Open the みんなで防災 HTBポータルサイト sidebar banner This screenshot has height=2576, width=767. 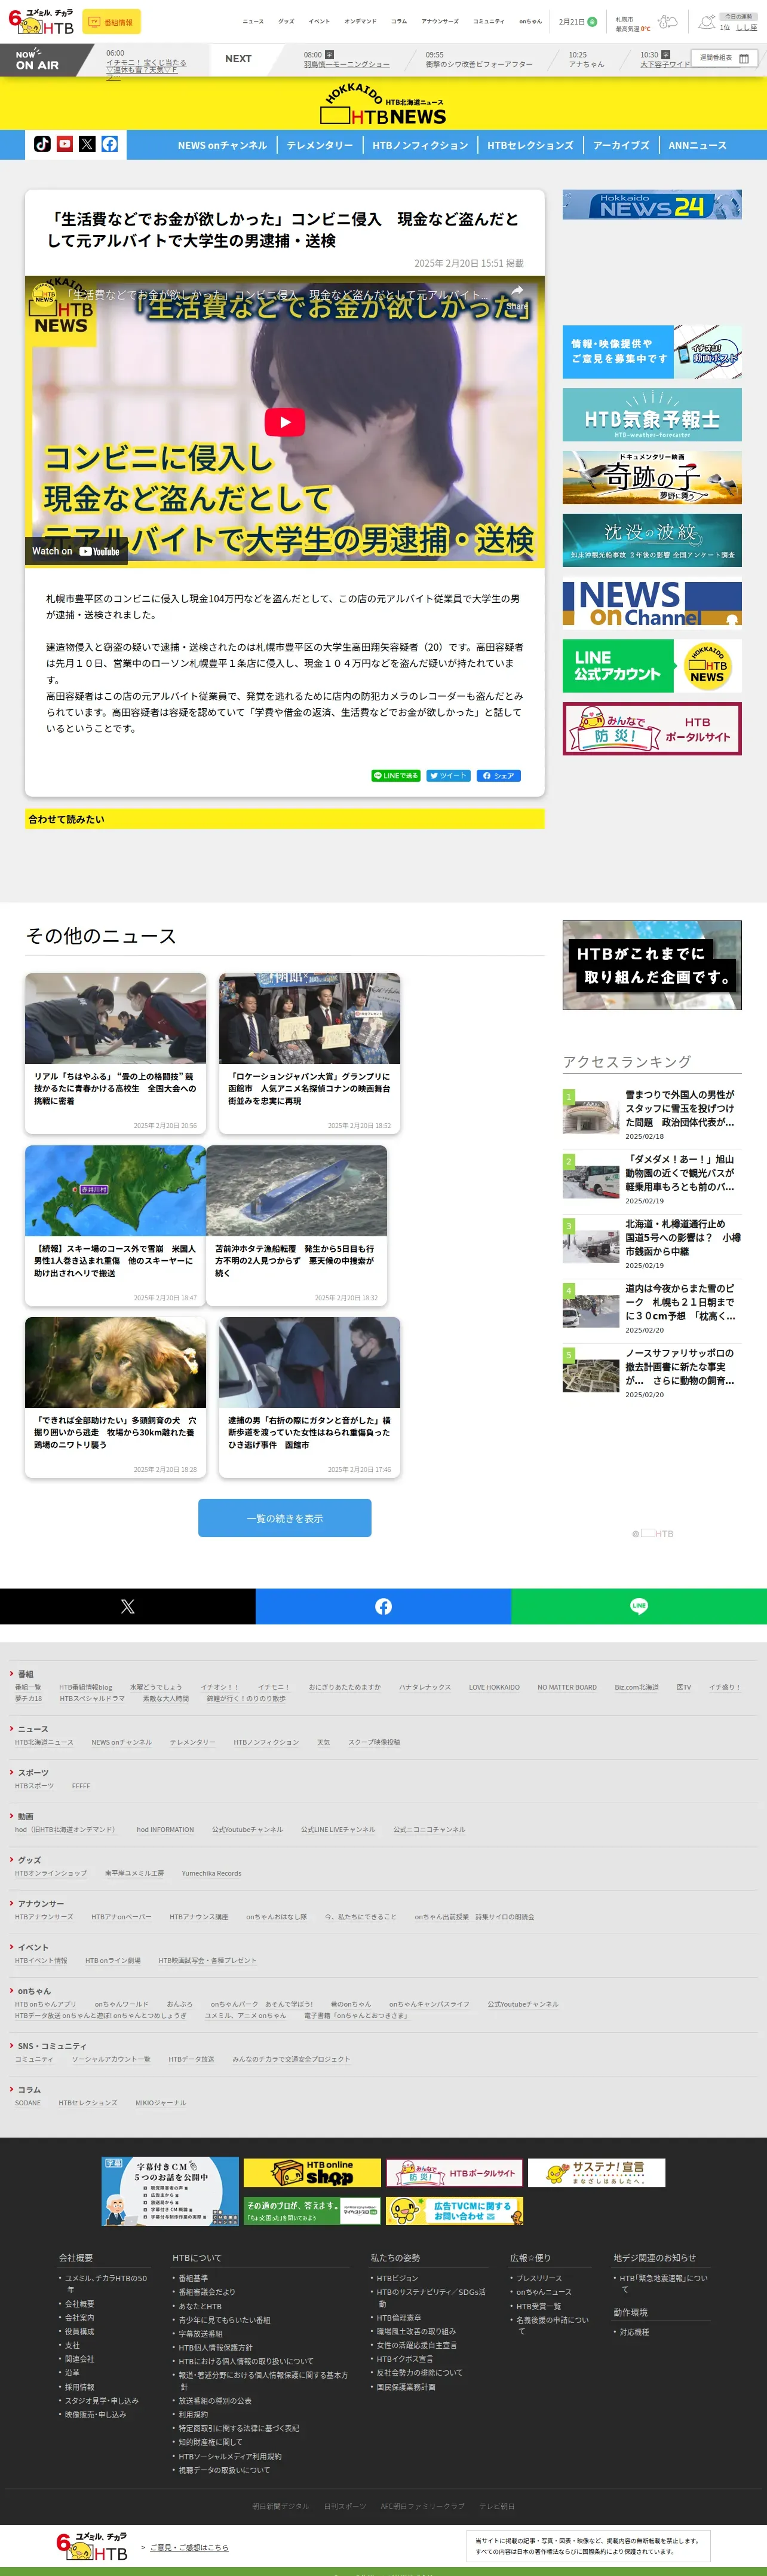click(652, 728)
